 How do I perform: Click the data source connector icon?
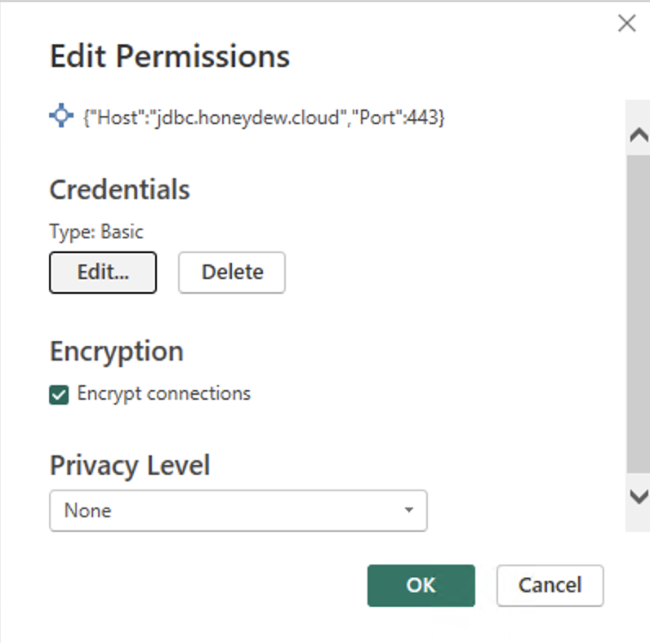62,116
